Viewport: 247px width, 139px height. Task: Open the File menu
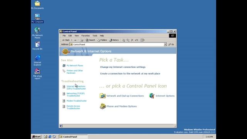(64, 36)
